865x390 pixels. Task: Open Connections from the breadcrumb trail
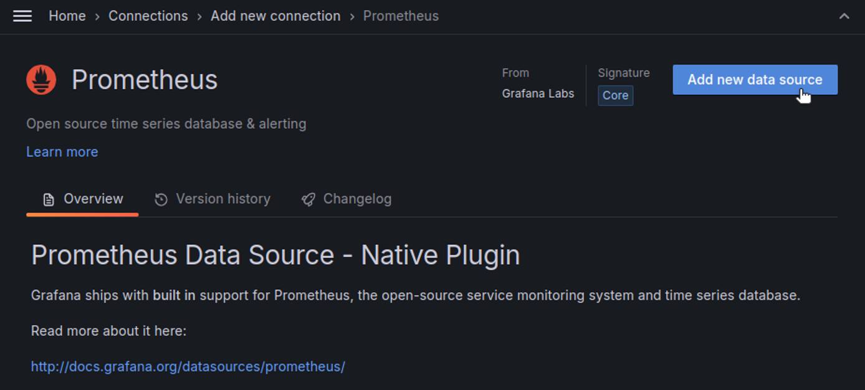point(148,16)
